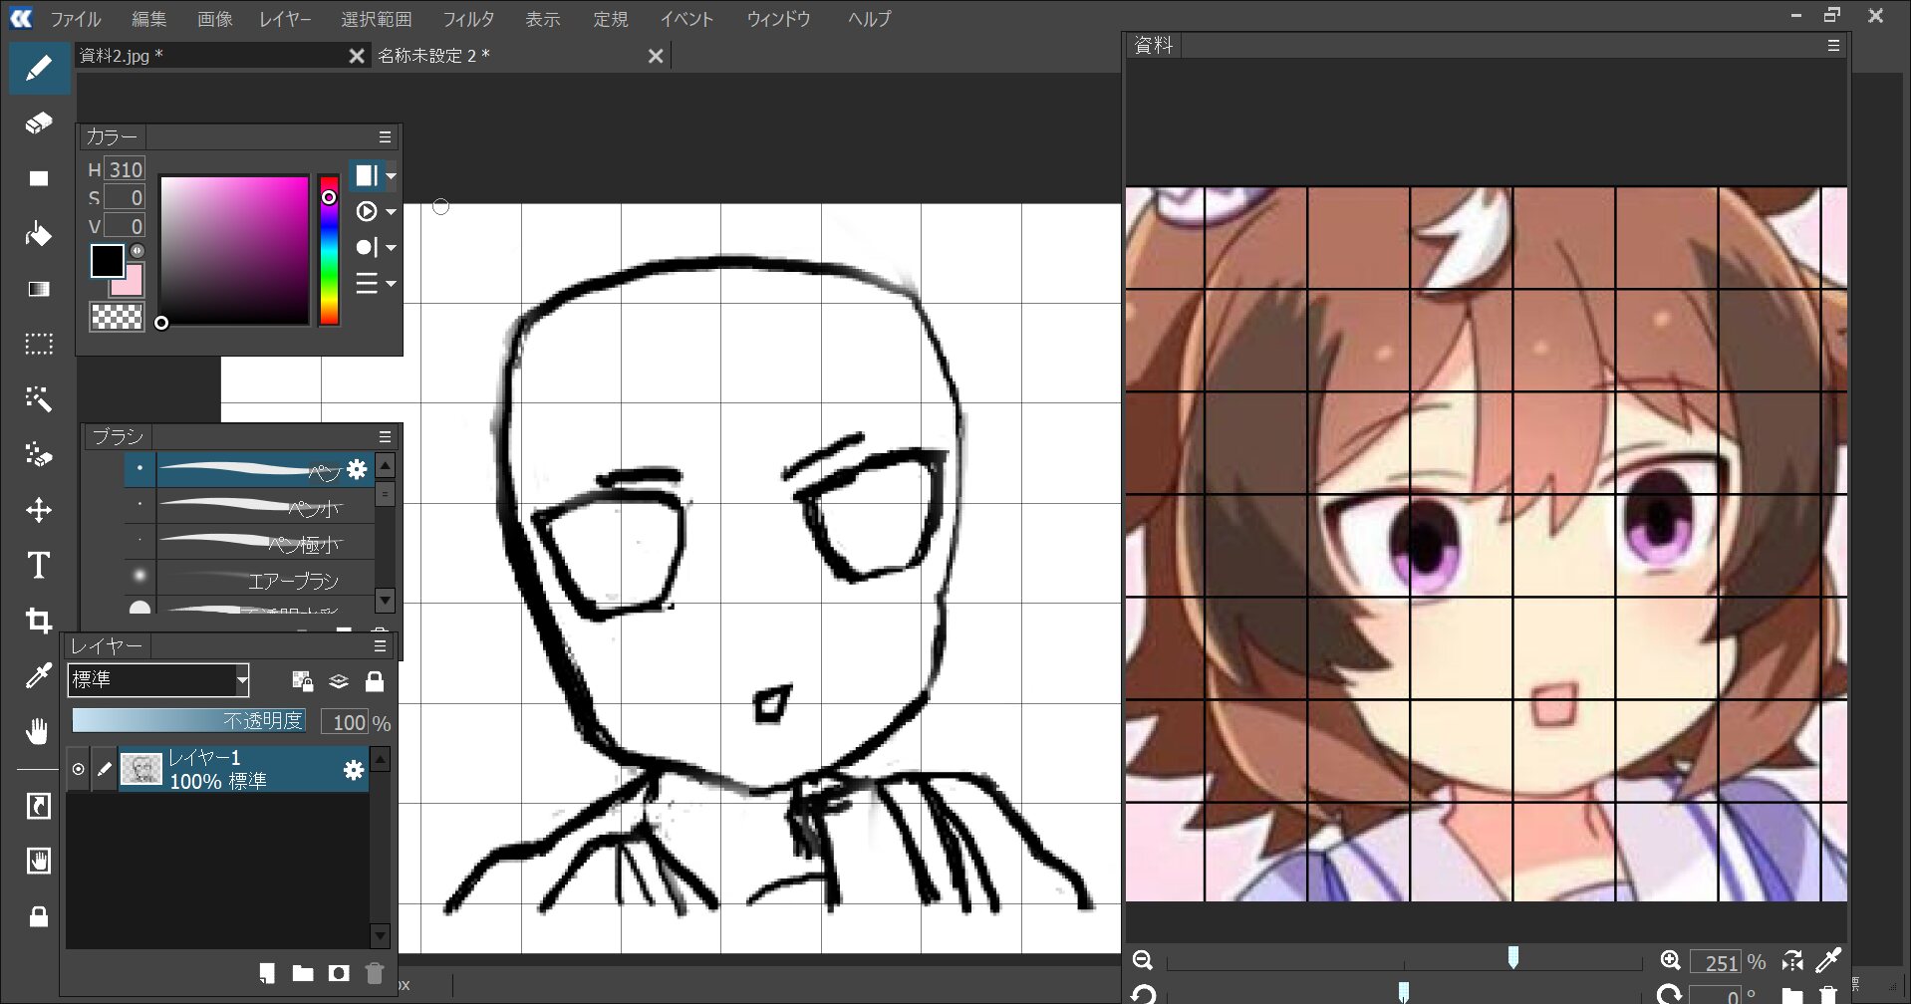1911x1004 pixels.
Task: Click the flip-arrow page icon below the toolbox divider
Action: 38,806
